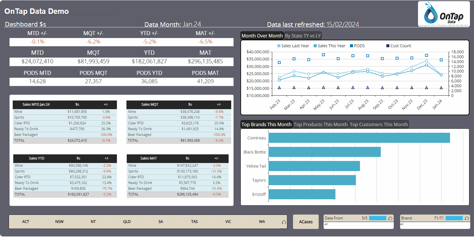Toggle the NSW state filter

59,222
